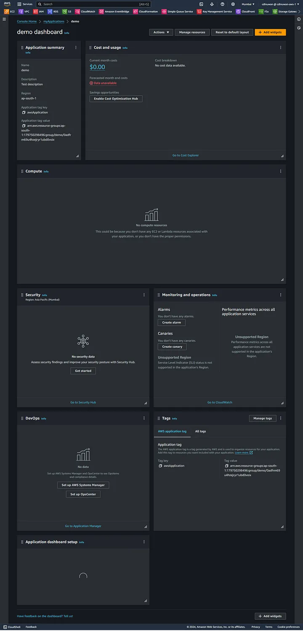Viewport: 303px width, 631px height.
Task: Open the notifications bell
Action: [212, 4]
